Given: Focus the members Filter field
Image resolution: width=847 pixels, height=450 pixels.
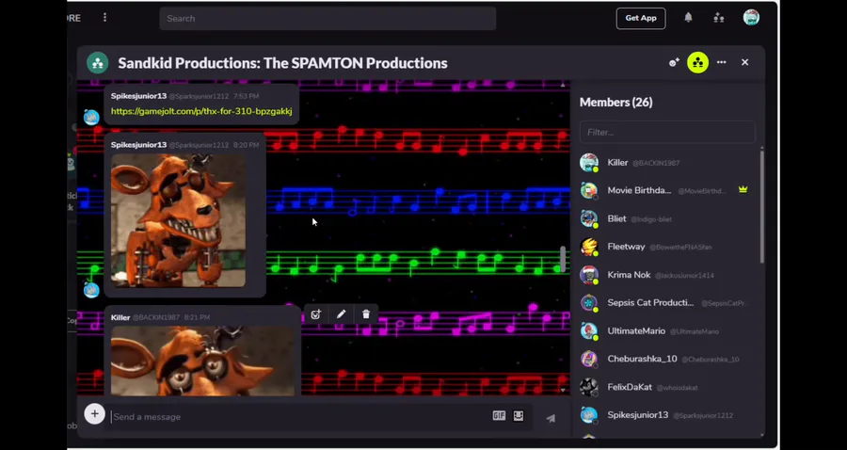Looking at the screenshot, I should click(667, 133).
